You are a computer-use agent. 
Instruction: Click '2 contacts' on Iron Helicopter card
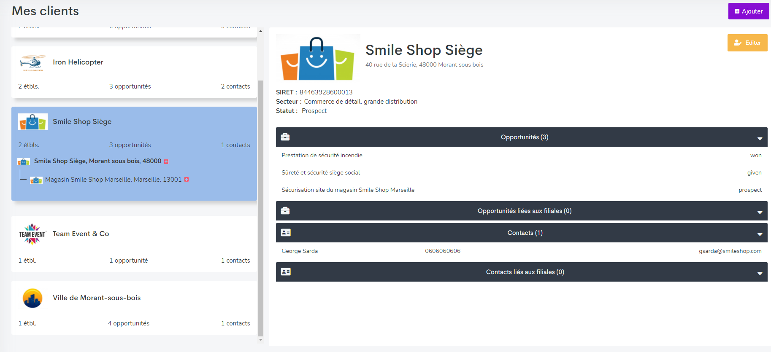(235, 86)
